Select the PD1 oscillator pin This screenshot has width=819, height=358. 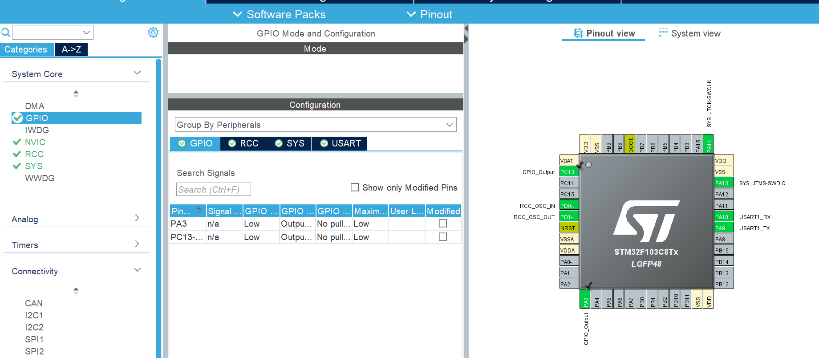pyautogui.click(x=569, y=217)
